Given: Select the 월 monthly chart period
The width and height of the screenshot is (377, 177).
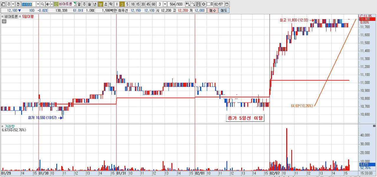Looking at the screenshot, I should (x=90, y=4).
